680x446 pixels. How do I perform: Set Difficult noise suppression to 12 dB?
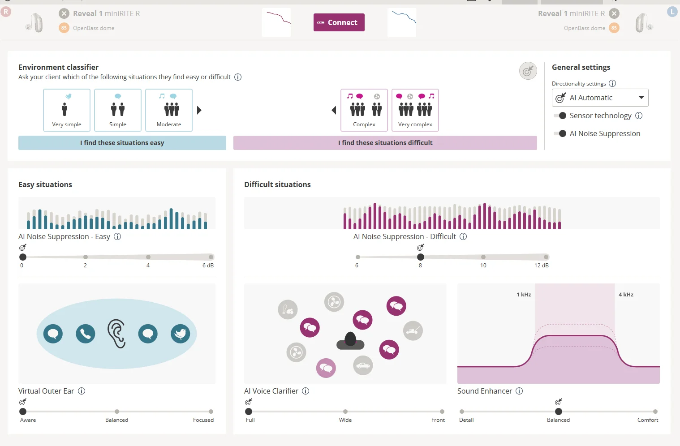click(546, 257)
